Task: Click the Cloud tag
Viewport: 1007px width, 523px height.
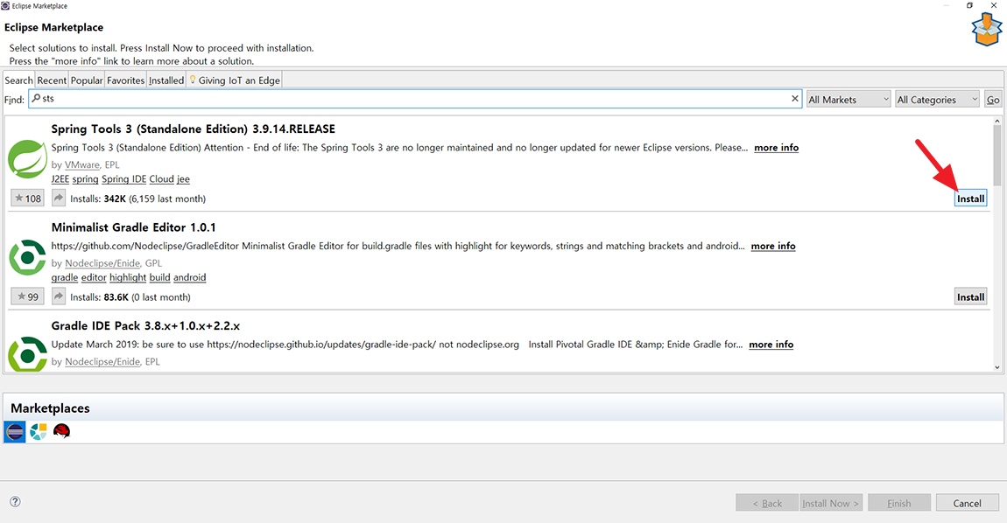Action: (162, 179)
